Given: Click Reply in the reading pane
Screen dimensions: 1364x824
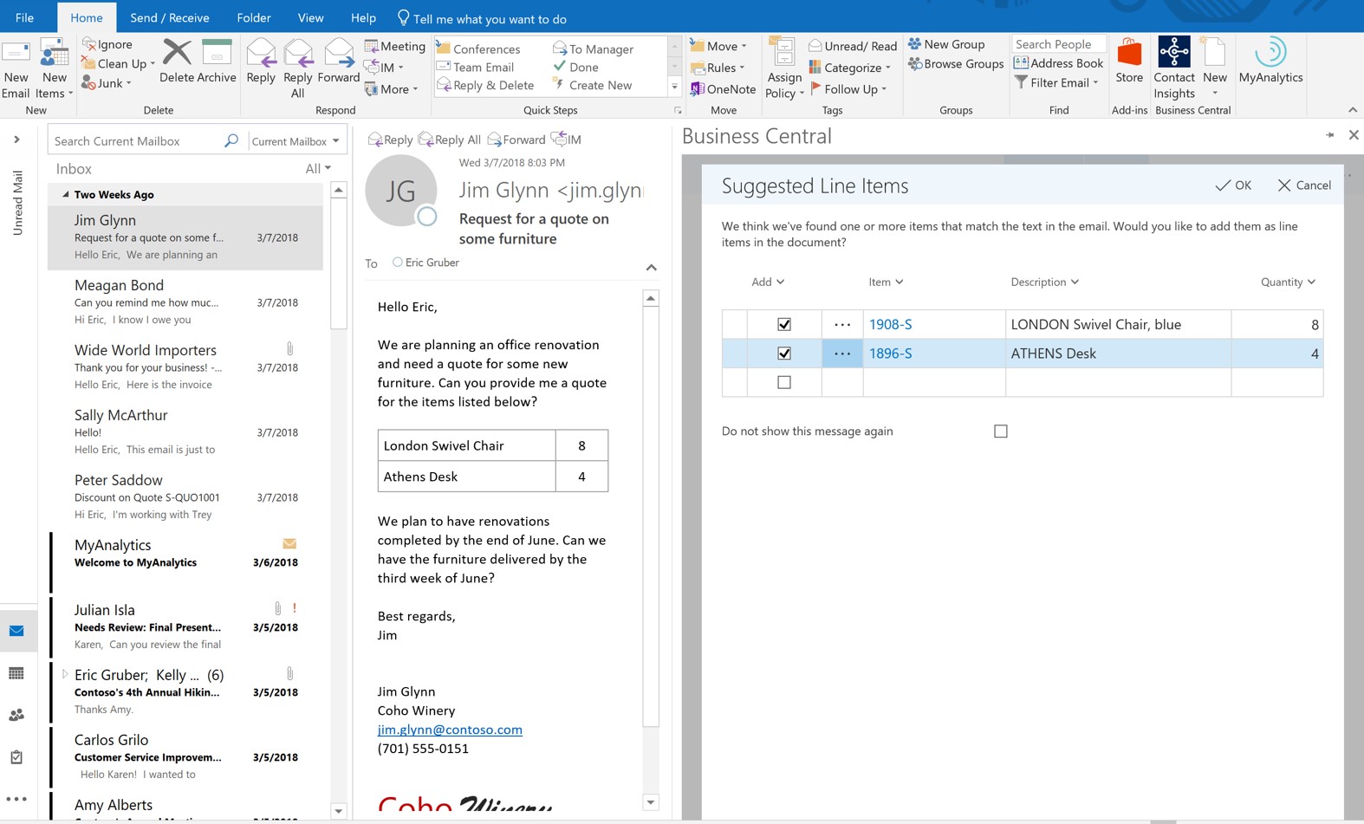Looking at the screenshot, I should pos(390,139).
